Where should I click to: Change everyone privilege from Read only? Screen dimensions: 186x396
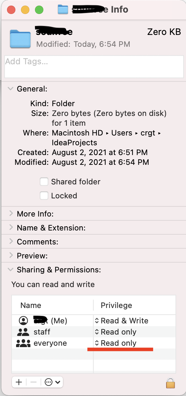[x=116, y=343]
